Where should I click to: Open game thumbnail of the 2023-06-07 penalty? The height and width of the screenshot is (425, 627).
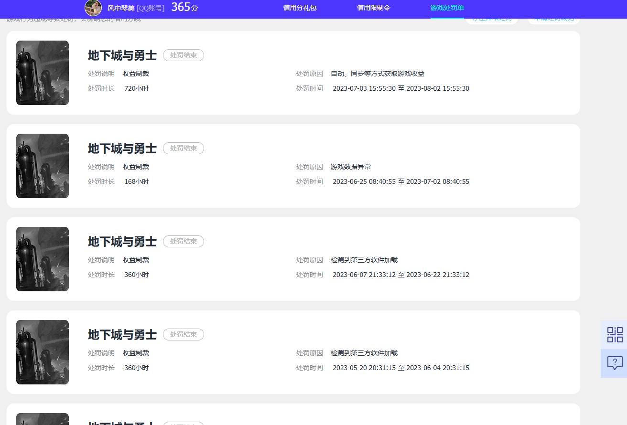(x=43, y=259)
